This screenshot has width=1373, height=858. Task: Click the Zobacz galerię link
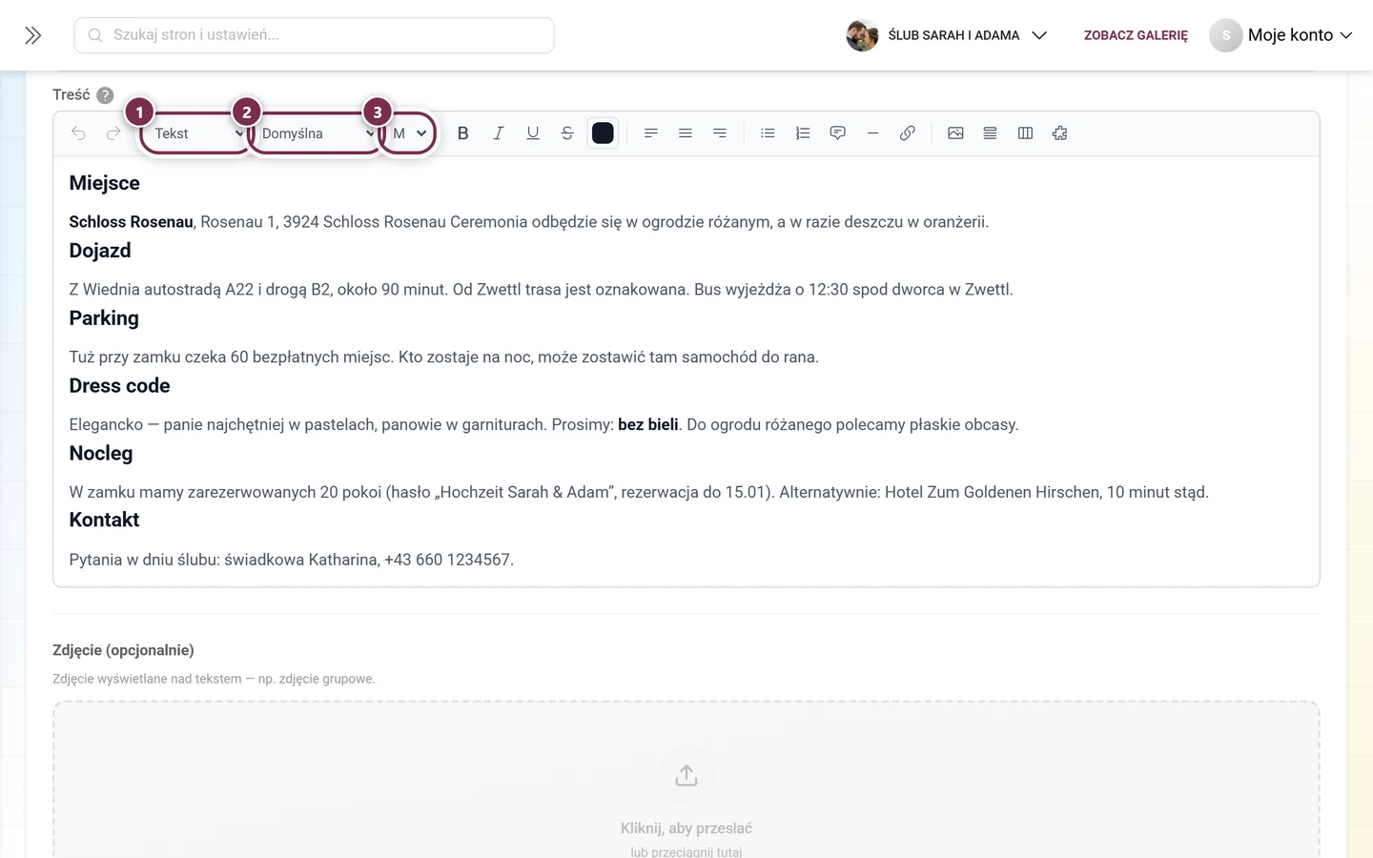click(1136, 35)
